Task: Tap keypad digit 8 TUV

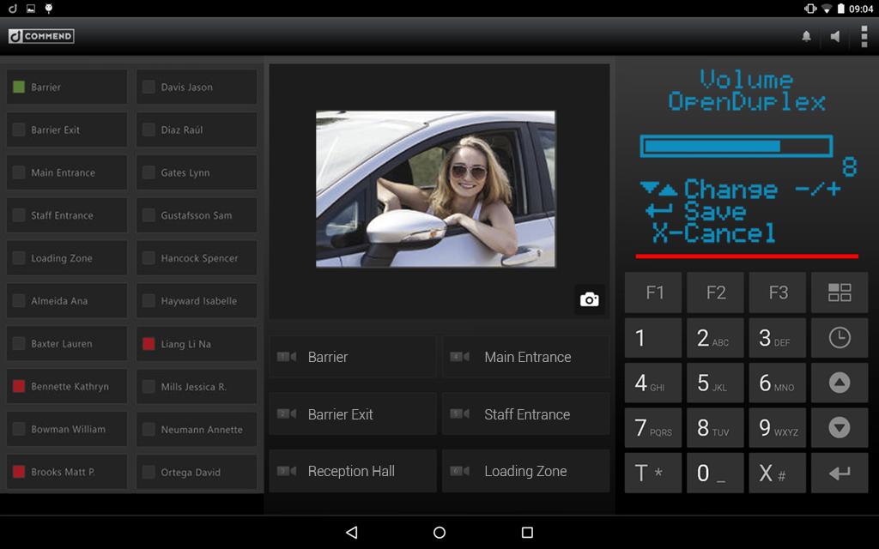Action: tap(715, 428)
